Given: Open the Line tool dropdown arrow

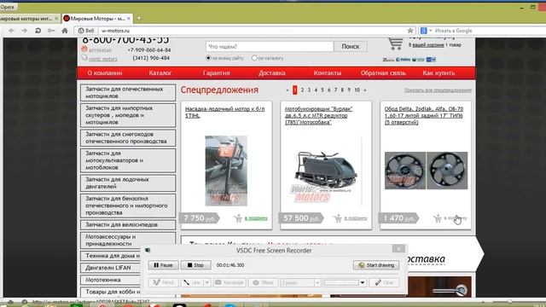Looking at the screenshot, I should coord(206,282).
